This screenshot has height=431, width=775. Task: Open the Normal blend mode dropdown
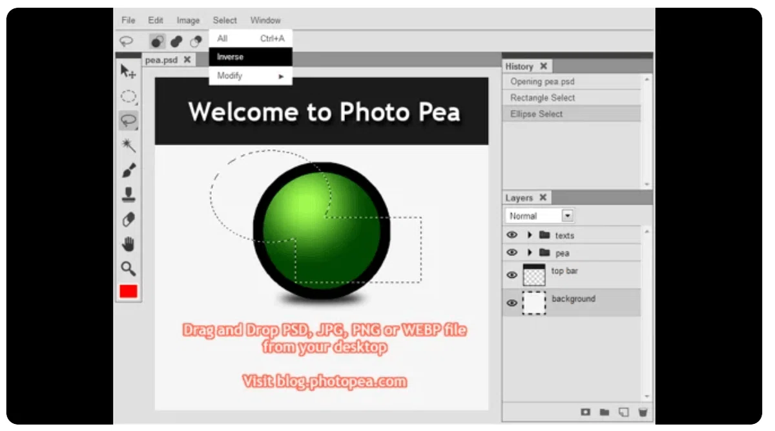[539, 215]
